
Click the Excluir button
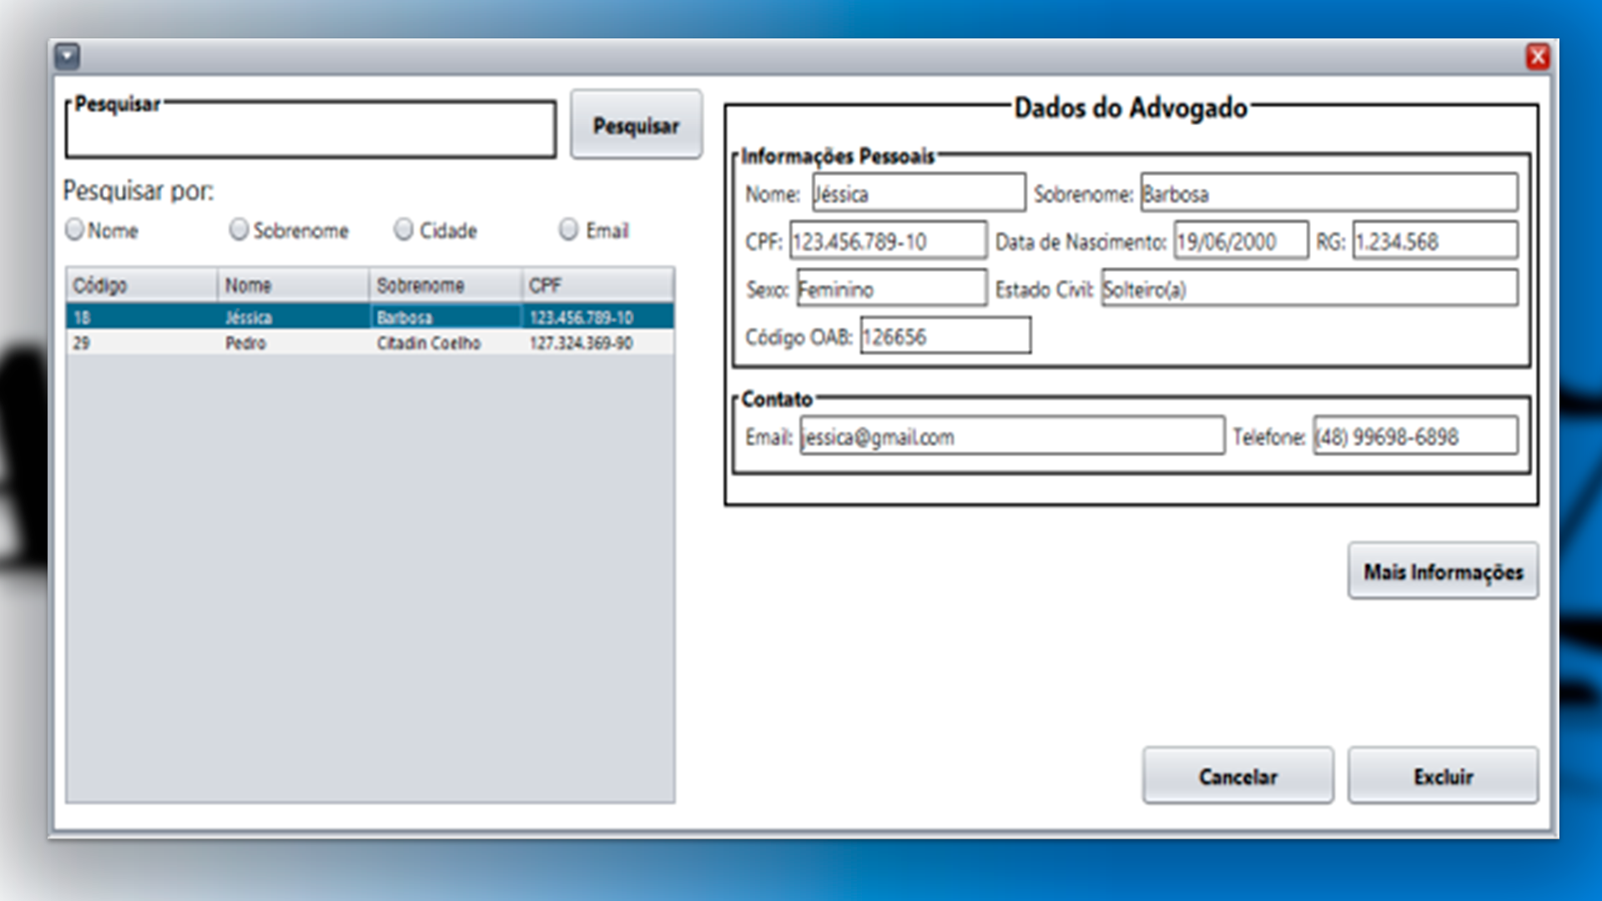(x=1443, y=776)
